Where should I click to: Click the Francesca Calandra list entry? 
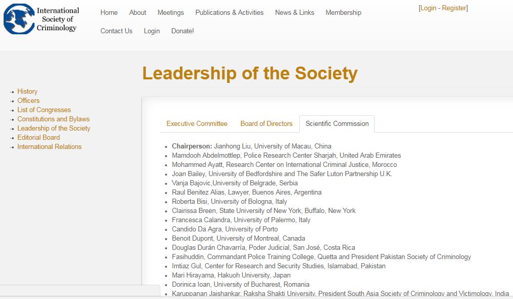coord(241,220)
